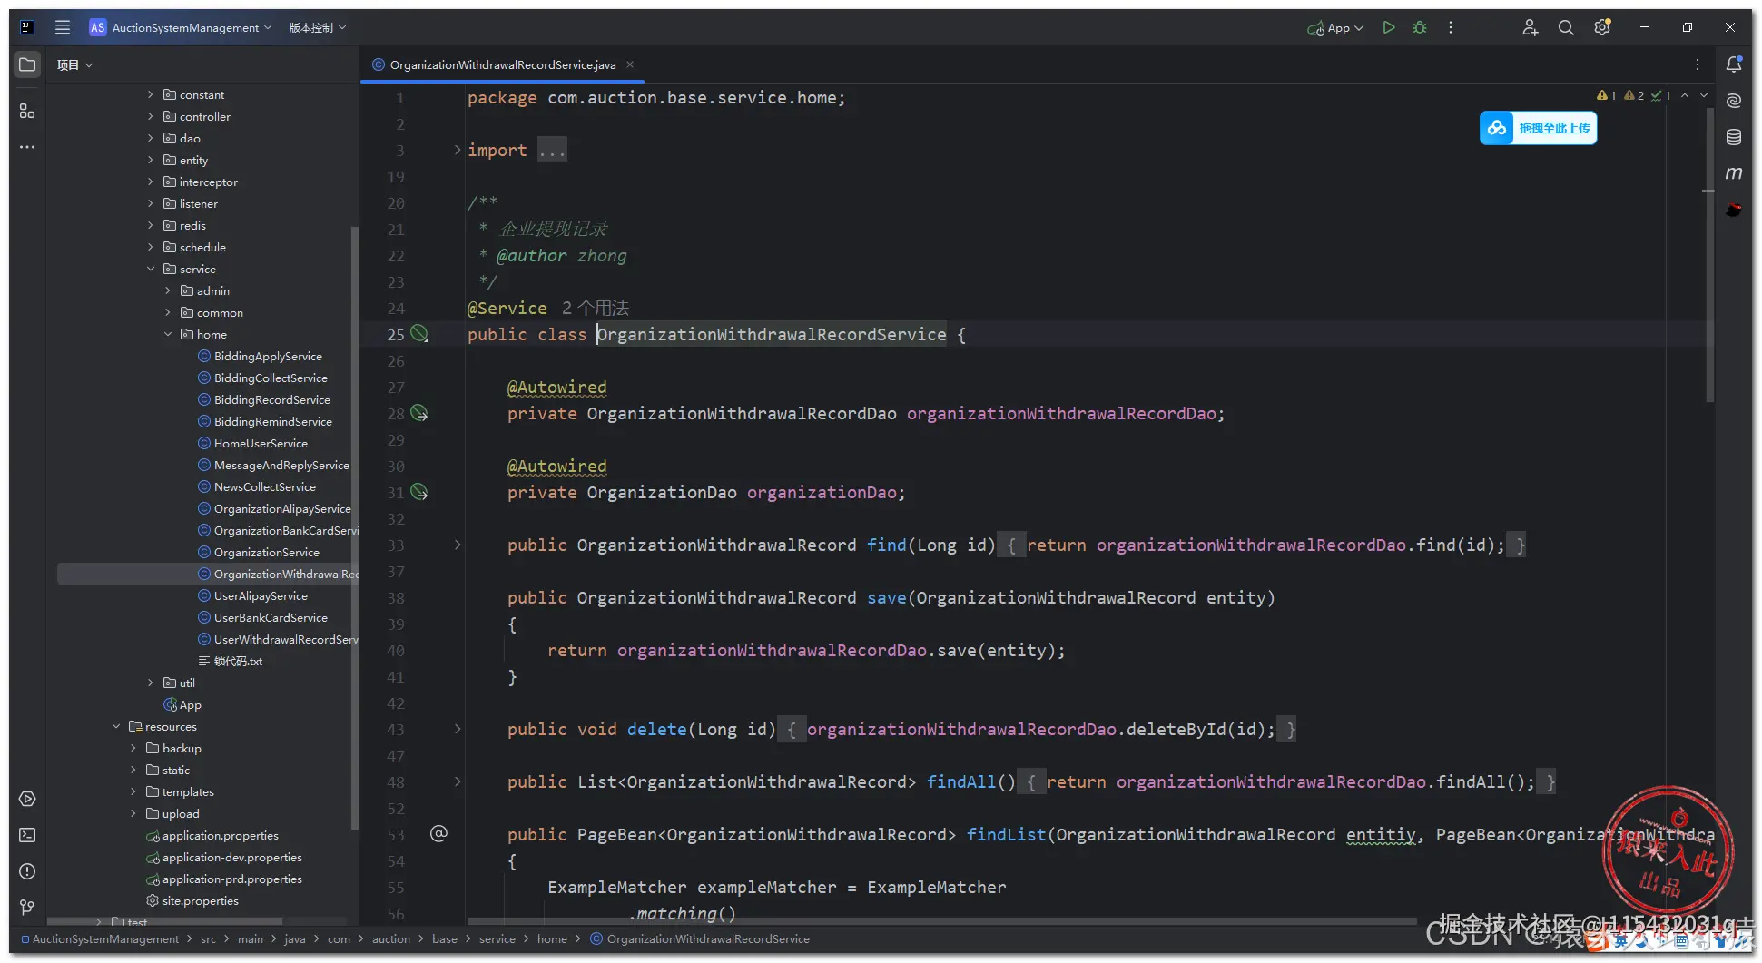Screen dimensions: 1762x963
Task: Open the Git tool window
Action: (27, 908)
